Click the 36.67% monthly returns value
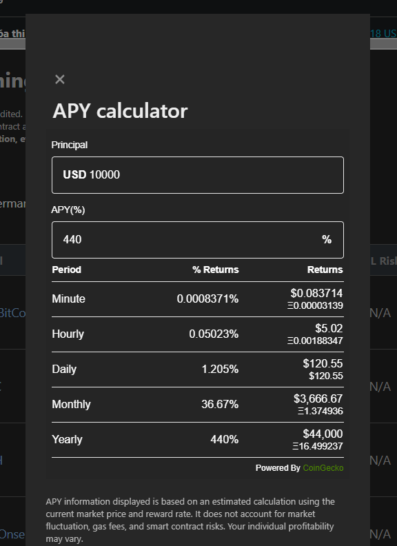397x546 pixels. click(x=220, y=404)
